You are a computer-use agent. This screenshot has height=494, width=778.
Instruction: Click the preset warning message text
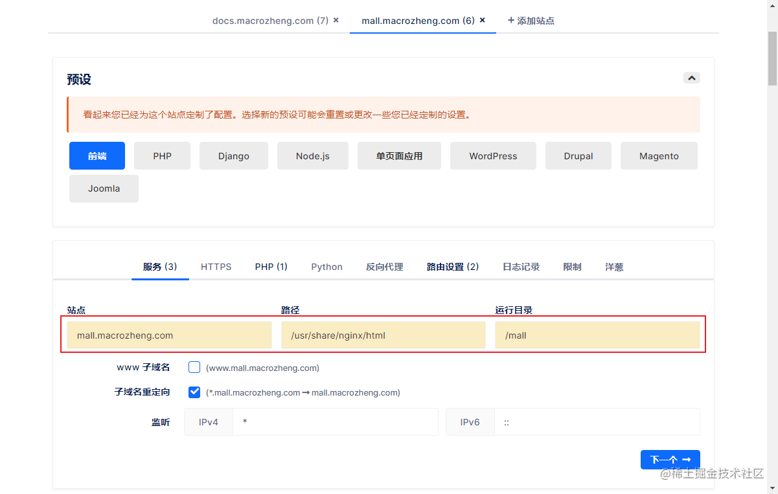[x=277, y=115]
